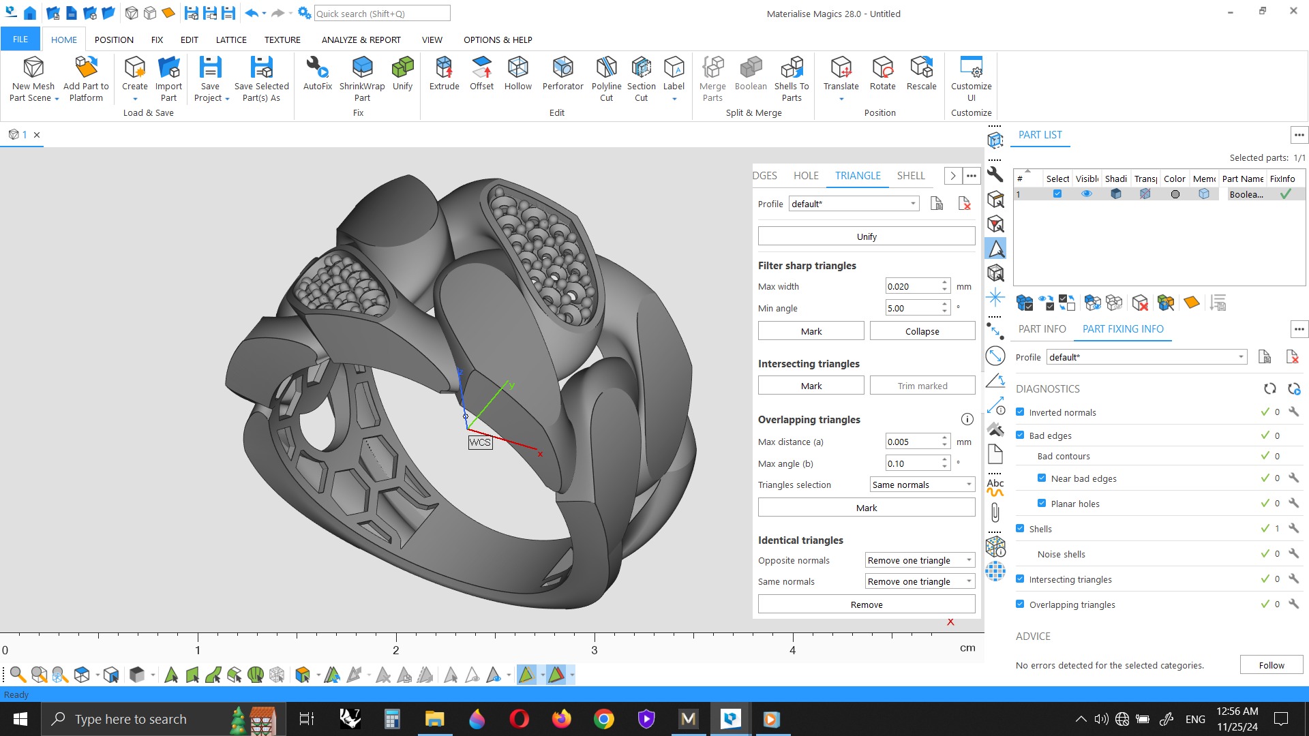Image resolution: width=1309 pixels, height=736 pixels.
Task: Click New Mesh Part Scene icon
Action: click(x=33, y=67)
